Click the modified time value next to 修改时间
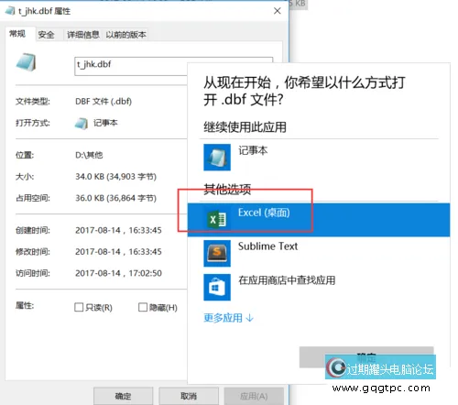Viewport: 458px width, 405px height. (x=118, y=252)
